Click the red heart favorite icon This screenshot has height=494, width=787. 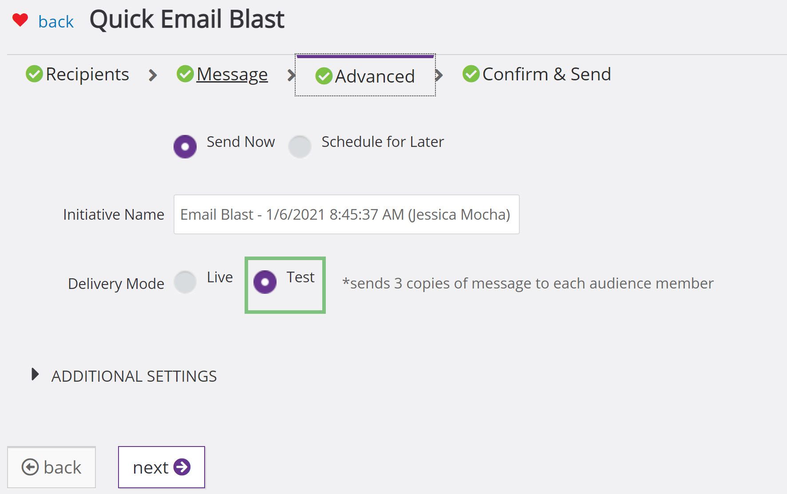[x=20, y=20]
